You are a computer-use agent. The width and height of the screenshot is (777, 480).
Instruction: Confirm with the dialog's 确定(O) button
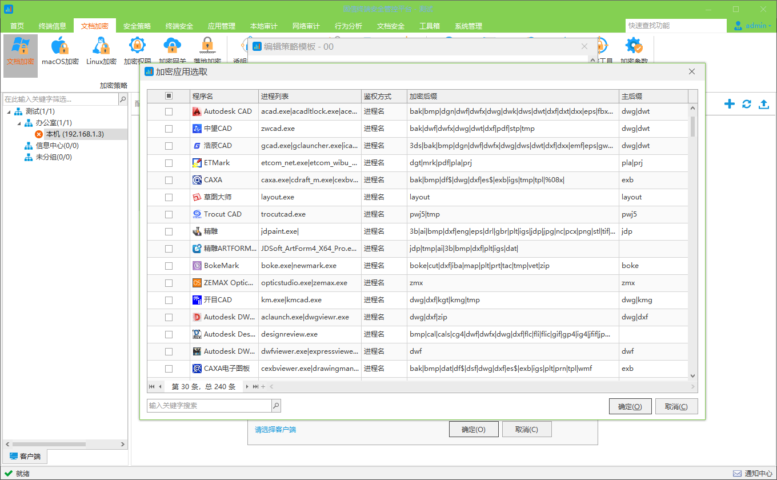630,407
